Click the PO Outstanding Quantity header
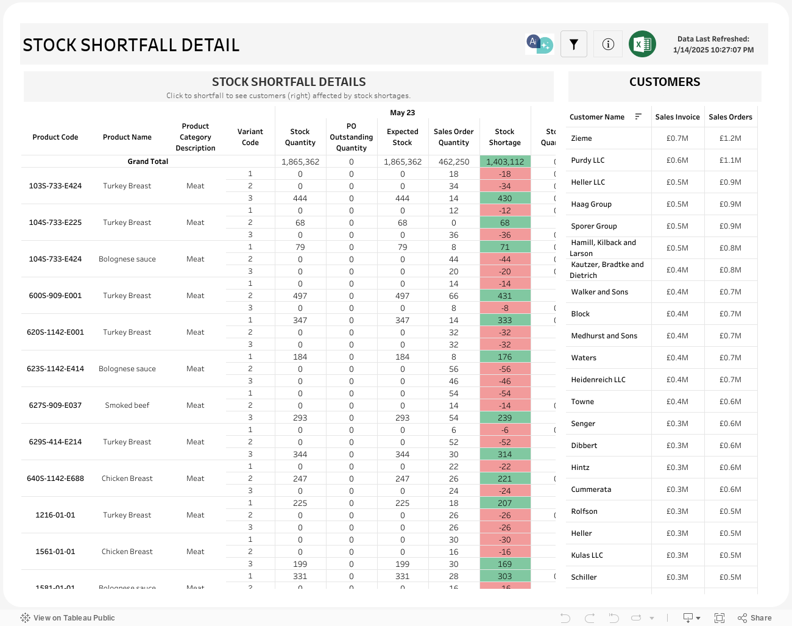This screenshot has height=626, width=792. 352,137
